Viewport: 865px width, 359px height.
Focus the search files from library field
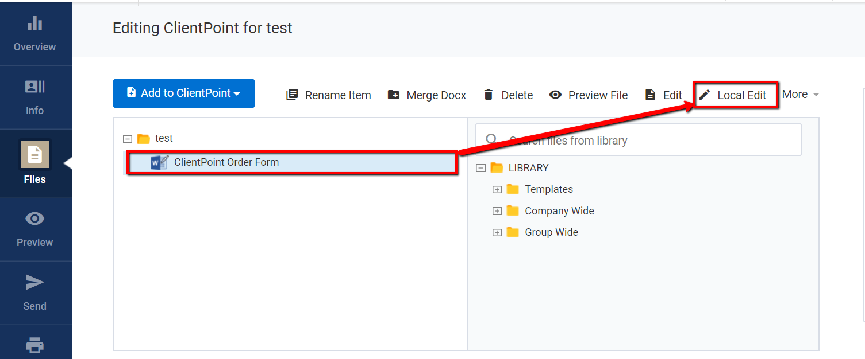point(639,140)
